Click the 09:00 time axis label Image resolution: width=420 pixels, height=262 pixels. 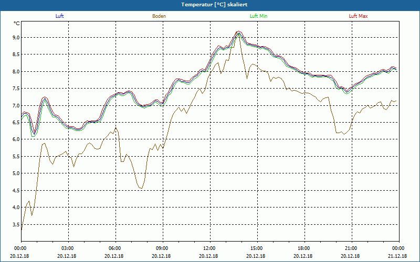(163, 248)
